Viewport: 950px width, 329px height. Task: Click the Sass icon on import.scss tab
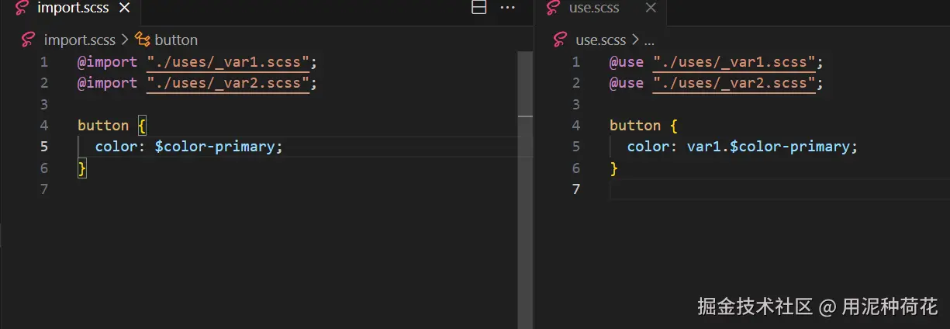(x=22, y=8)
